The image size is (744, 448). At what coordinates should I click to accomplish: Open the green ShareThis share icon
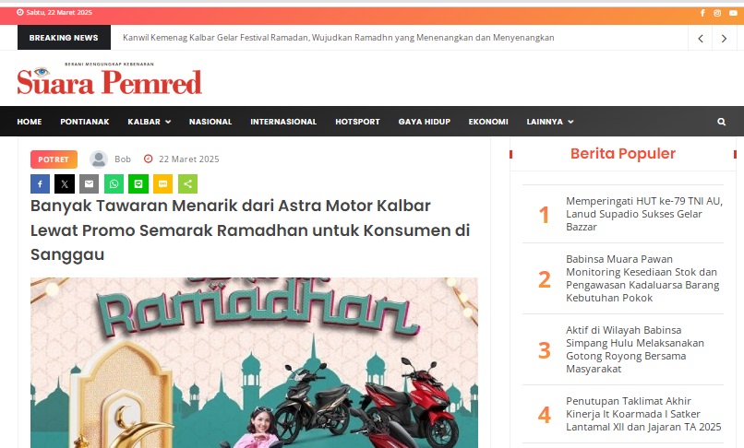click(188, 184)
